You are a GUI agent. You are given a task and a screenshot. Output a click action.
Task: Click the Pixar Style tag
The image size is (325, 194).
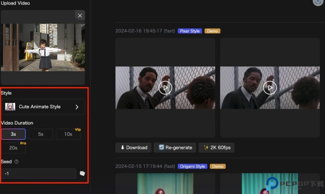190,31
